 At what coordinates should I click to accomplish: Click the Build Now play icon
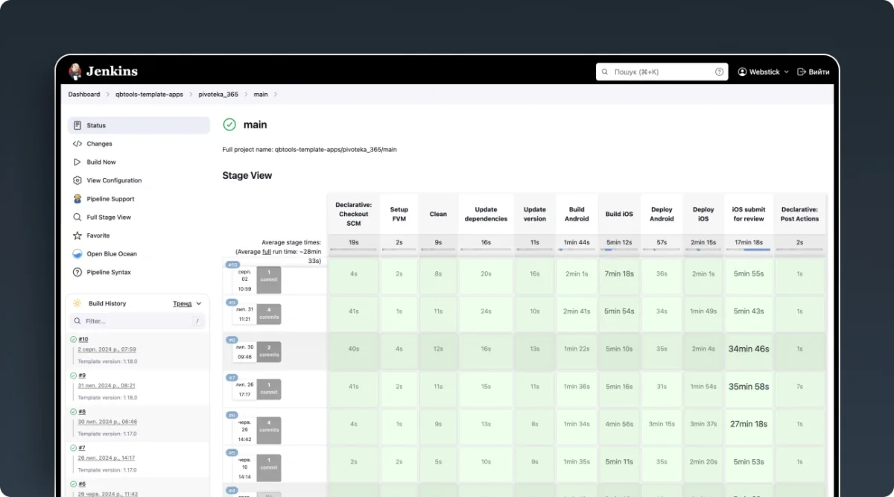coord(77,162)
